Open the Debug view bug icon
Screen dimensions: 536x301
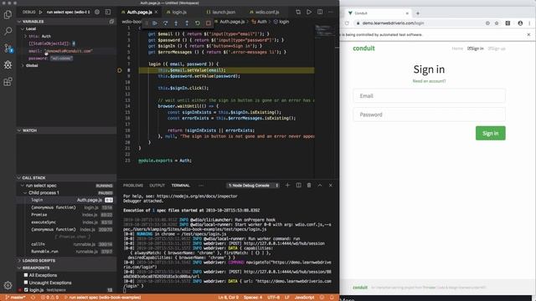click(x=8, y=64)
